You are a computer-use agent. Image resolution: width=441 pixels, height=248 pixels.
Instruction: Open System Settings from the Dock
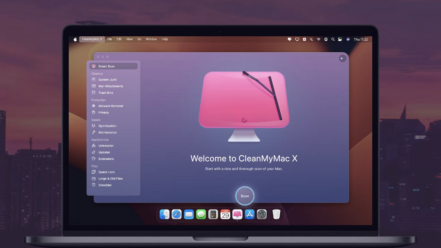[x=262, y=214]
